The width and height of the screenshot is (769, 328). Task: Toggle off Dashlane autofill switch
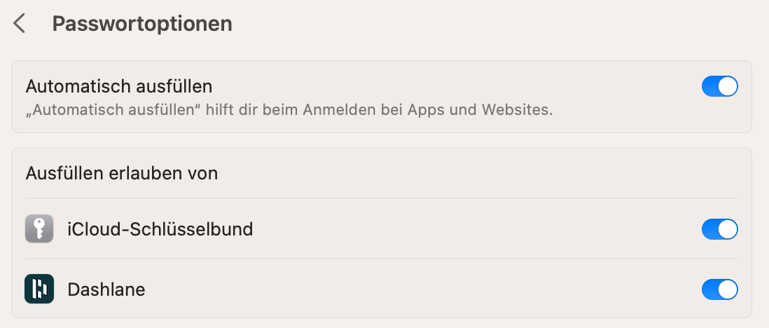coord(719,289)
